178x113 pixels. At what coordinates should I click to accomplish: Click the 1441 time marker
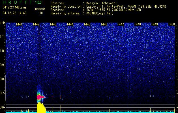[x=19, y=24]
